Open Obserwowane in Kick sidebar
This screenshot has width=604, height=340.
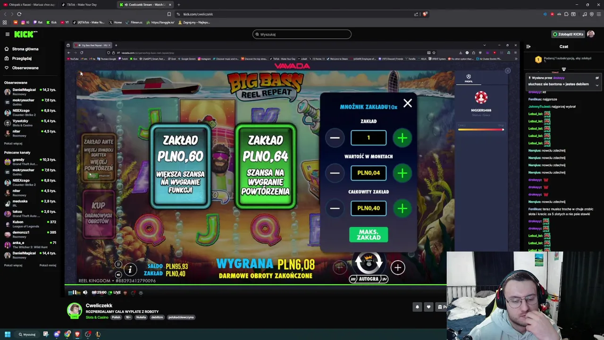coord(25,68)
